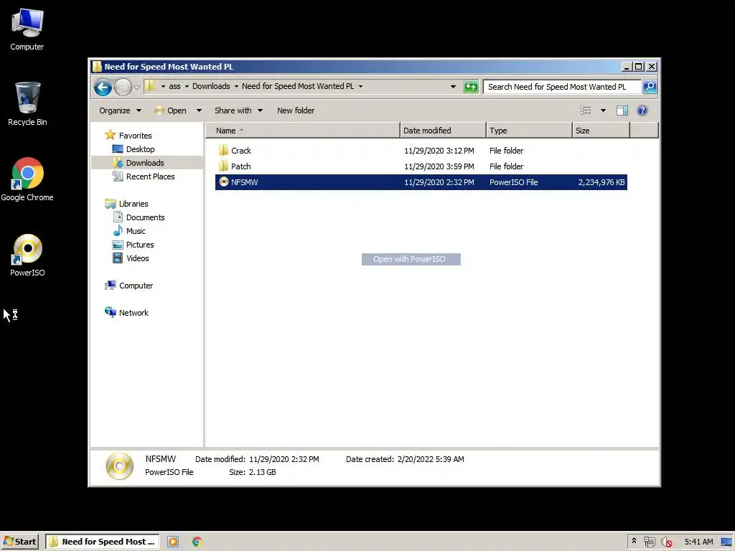Expand the arrow after Downloads breadcrumb
The height and width of the screenshot is (551, 735).
pos(236,86)
